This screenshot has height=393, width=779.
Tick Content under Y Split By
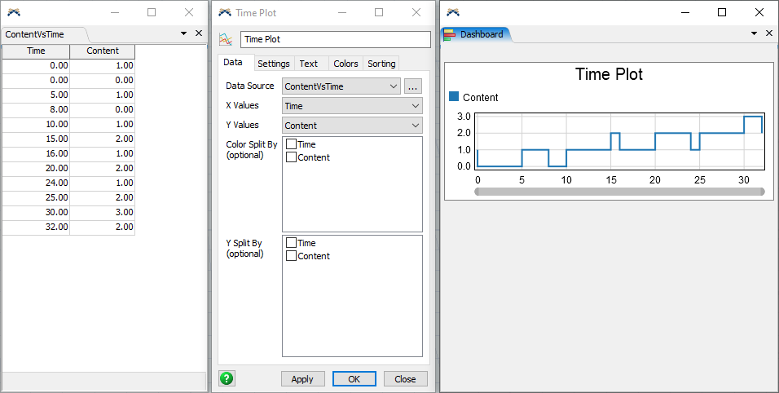point(291,256)
